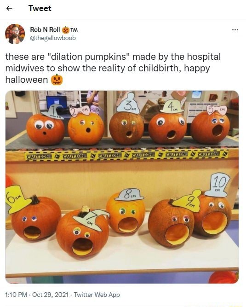Open Rob N Roll's profile avatar
Screen dimensions: 246x307
[15, 34]
